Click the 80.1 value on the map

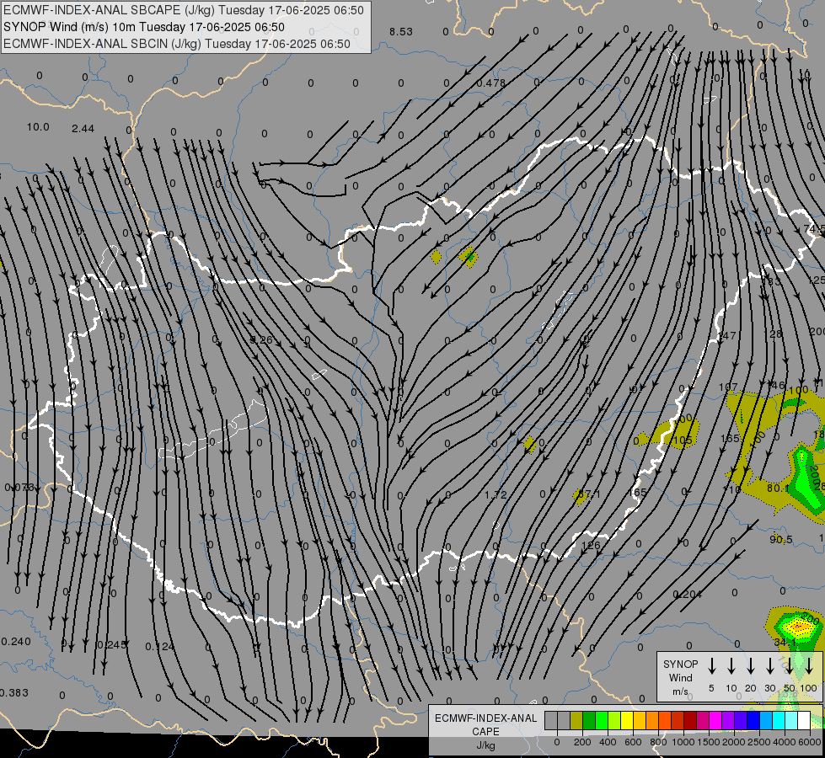click(x=778, y=488)
